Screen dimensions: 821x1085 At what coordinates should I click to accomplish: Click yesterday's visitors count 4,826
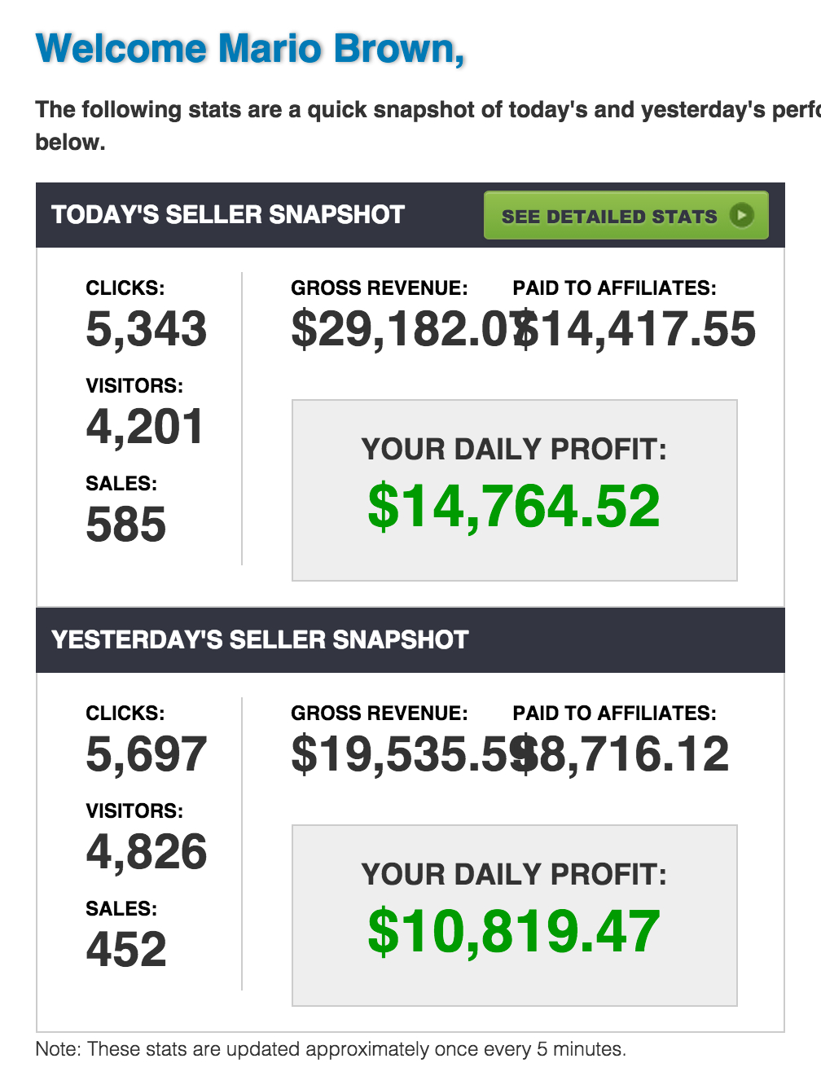147,852
